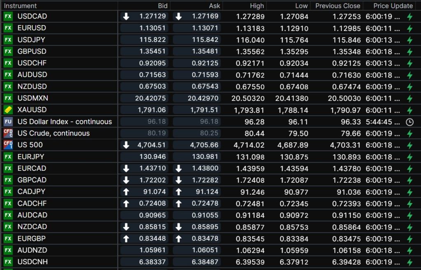Image resolution: width=421 pixels, height=270 pixels.
Task: Click the CFD icon beside US 500
Action: point(8,145)
